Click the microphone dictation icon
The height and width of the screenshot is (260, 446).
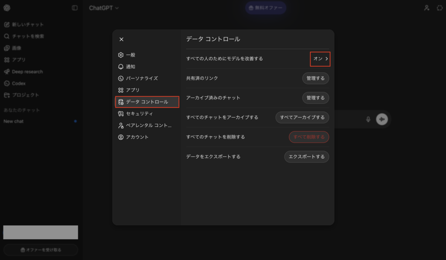tap(368, 119)
